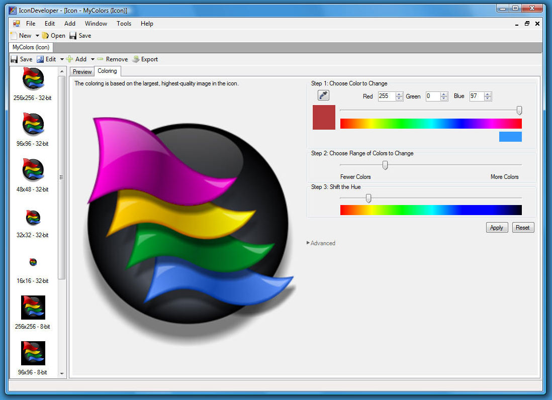
Task: Click the Green value input field
Action: pos(433,96)
